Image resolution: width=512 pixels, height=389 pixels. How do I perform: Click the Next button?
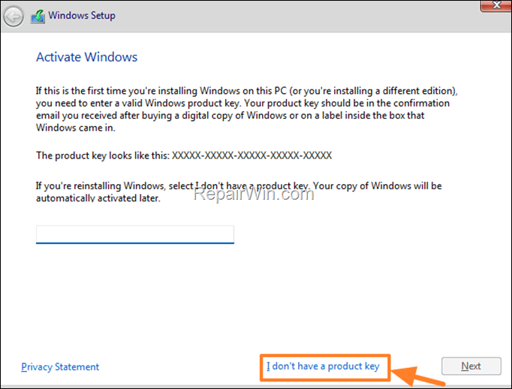(471, 366)
